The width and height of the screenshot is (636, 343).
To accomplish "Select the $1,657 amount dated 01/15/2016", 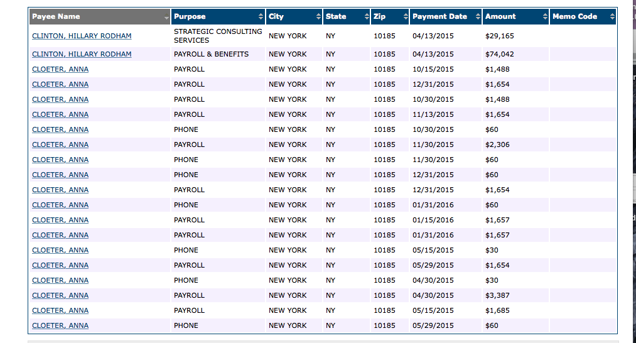I will coord(497,220).
